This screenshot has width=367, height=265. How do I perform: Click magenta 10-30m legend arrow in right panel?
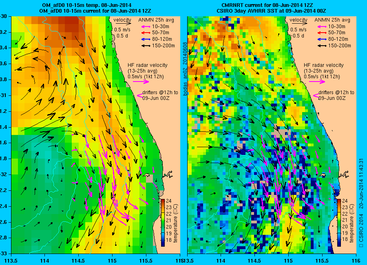point(322,26)
